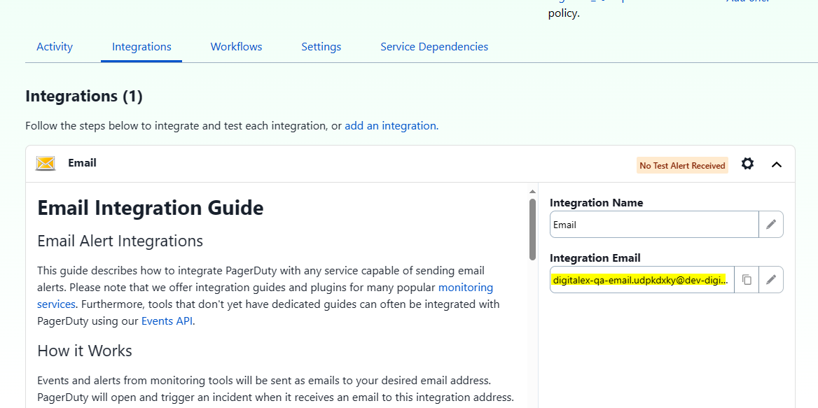Screen dimensions: 818x408
Task: Click the Email envelope icon
Action: coord(46,164)
